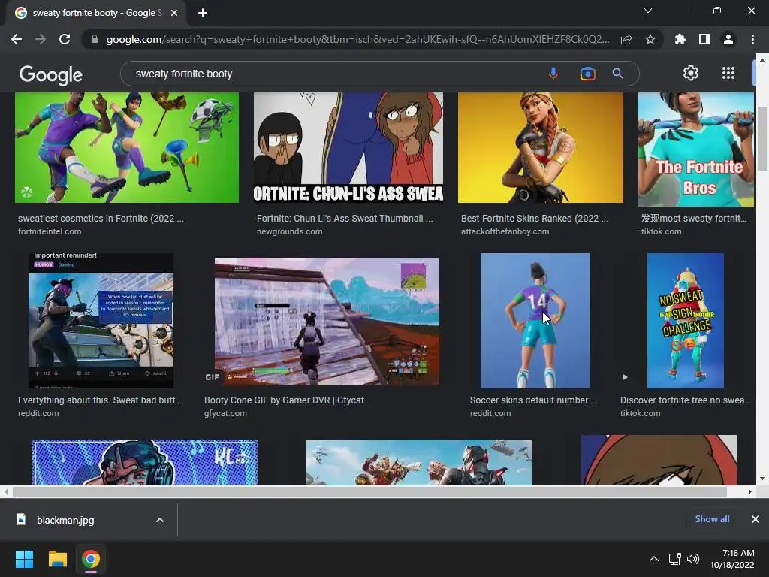Share this page using the share icon
Viewport: 769px width, 577px height.
(626, 39)
